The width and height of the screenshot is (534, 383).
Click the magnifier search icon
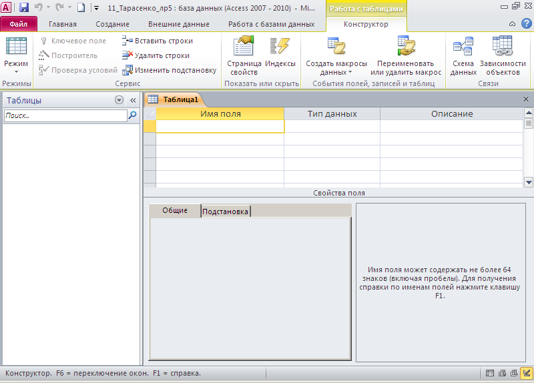[x=132, y=115]
